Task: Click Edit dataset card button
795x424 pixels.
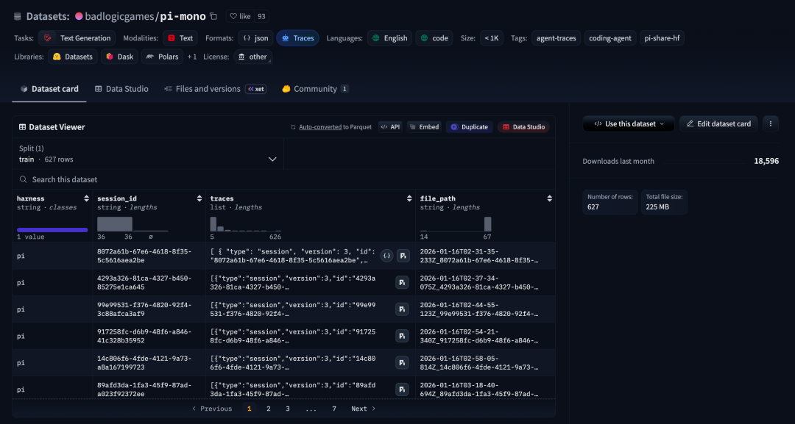Action: point(718,124)
